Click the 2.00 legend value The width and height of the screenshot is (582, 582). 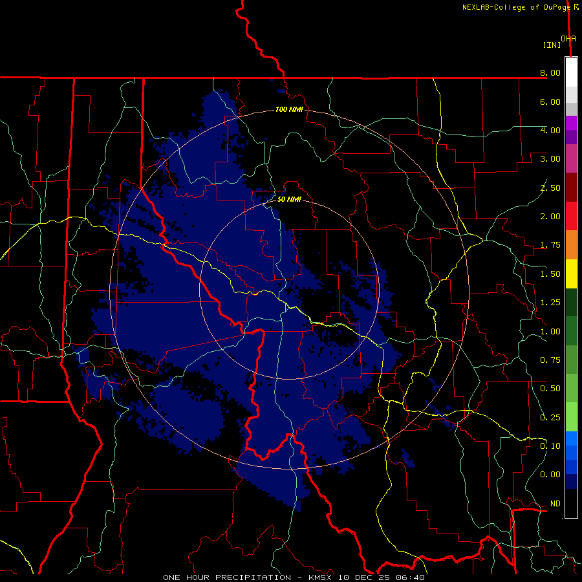click(x=550, y=217)
